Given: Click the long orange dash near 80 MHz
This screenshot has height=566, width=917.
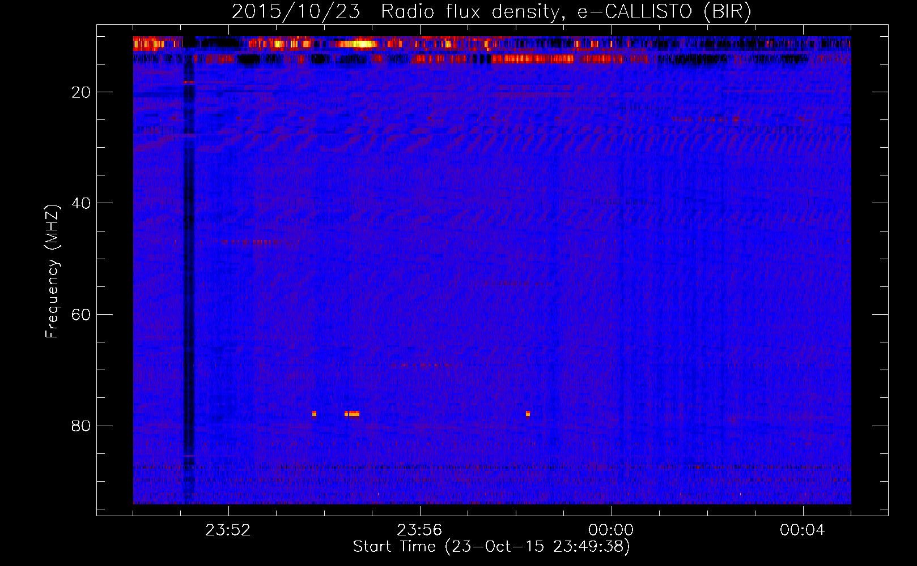Looking at the screenshot, I should pyautogui.click(x=352, y=414).
